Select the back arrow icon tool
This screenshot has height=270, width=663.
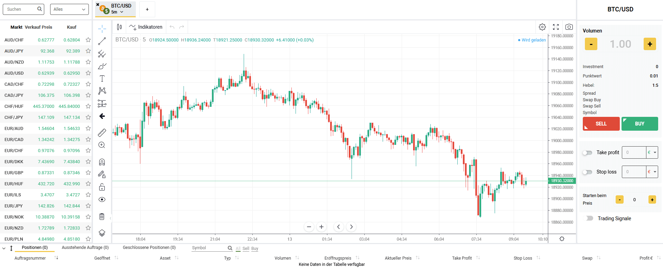coord(102,116)
